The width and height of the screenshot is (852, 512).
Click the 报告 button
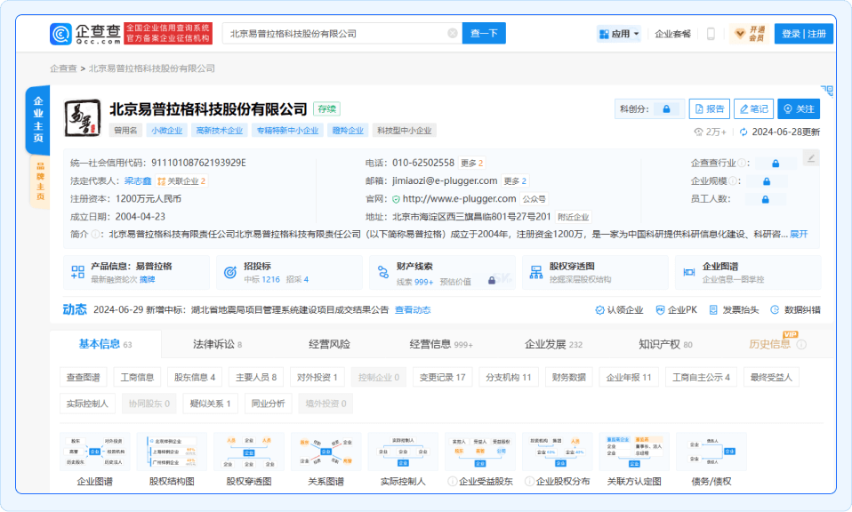[709, 109]
